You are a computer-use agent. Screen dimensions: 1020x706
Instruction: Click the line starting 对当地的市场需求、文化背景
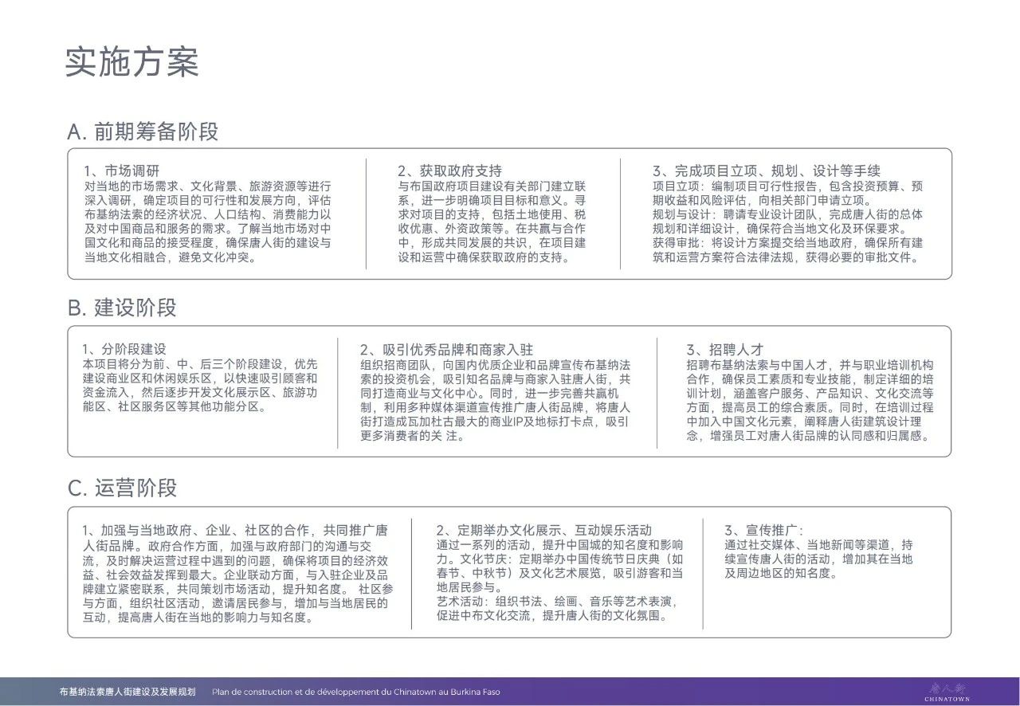coord(207,186)
